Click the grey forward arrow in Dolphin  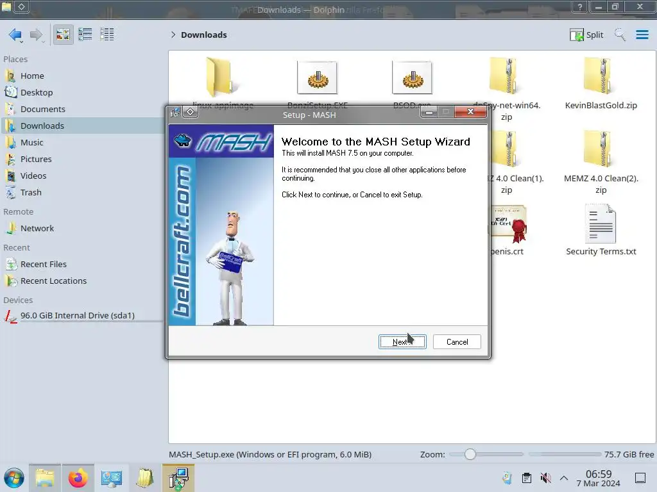click(37, 35)
